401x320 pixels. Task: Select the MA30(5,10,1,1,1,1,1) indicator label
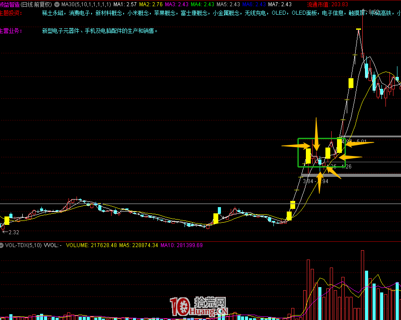coord(86,4)
